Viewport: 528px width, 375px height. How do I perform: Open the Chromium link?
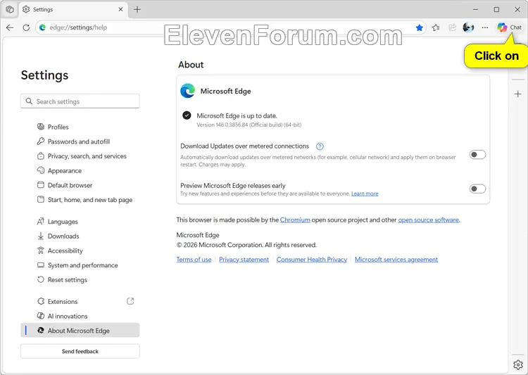click(295, 220)
